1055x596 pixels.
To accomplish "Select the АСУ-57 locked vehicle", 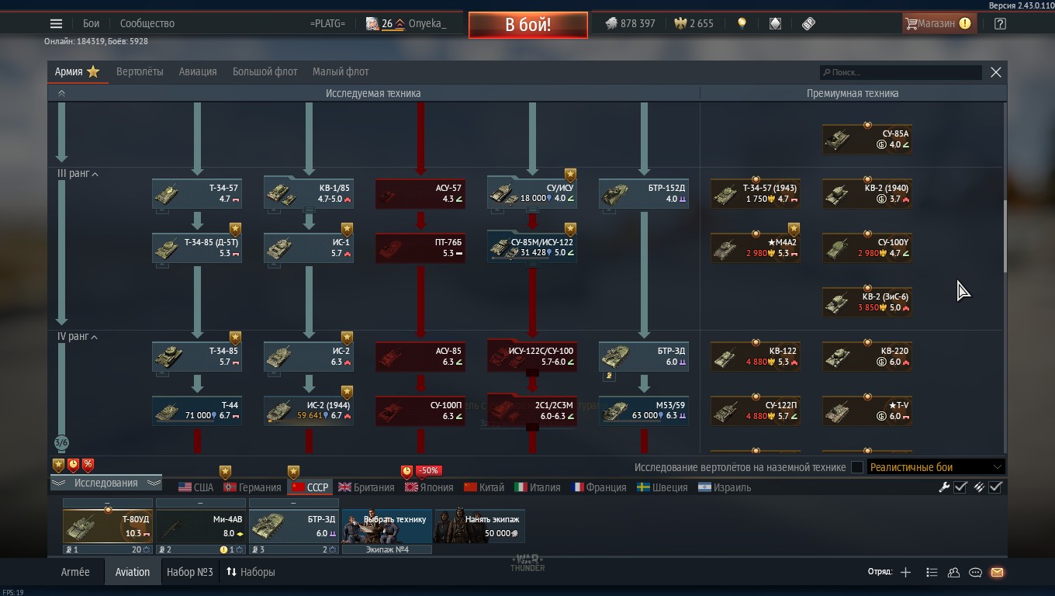I will coord(420,193).
